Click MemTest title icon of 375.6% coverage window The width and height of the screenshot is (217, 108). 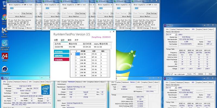coord(8,1)
